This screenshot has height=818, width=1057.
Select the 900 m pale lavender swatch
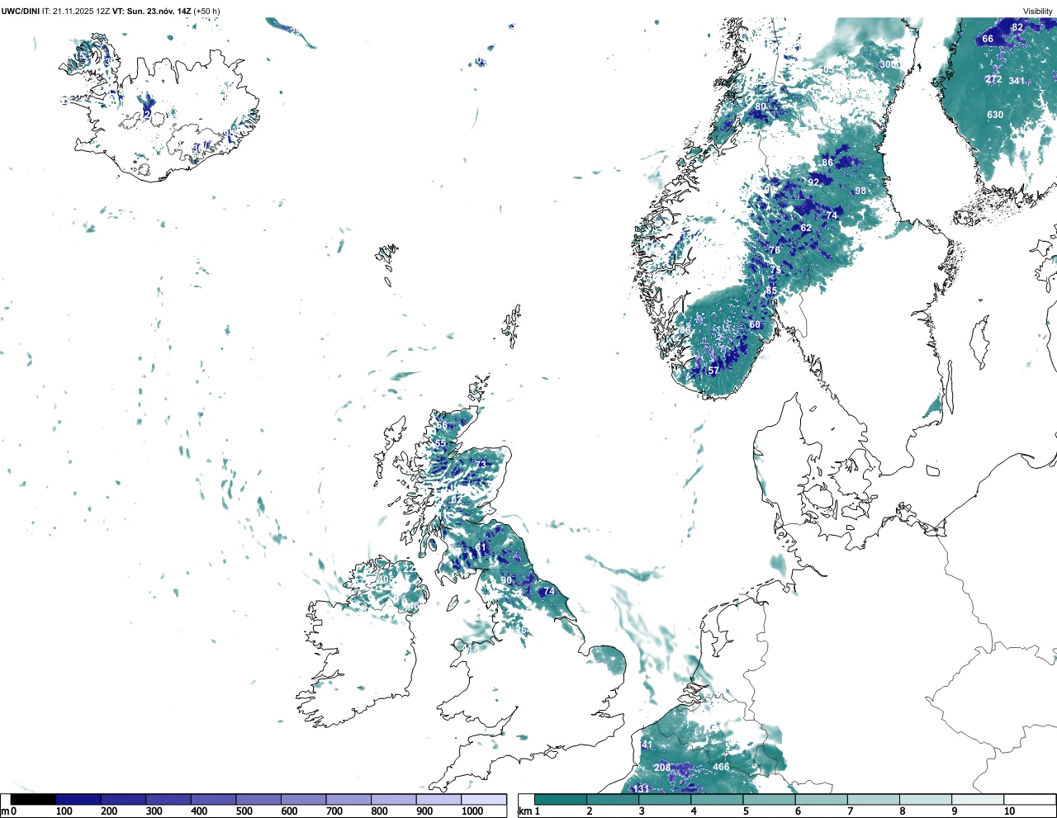438,799
